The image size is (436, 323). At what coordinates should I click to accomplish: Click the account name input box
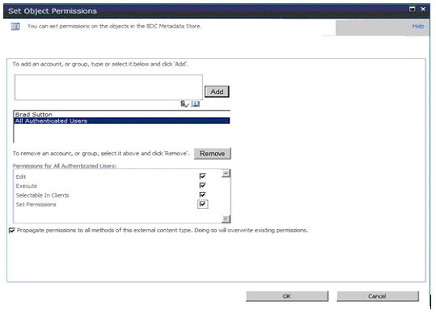tap(108, 87)
